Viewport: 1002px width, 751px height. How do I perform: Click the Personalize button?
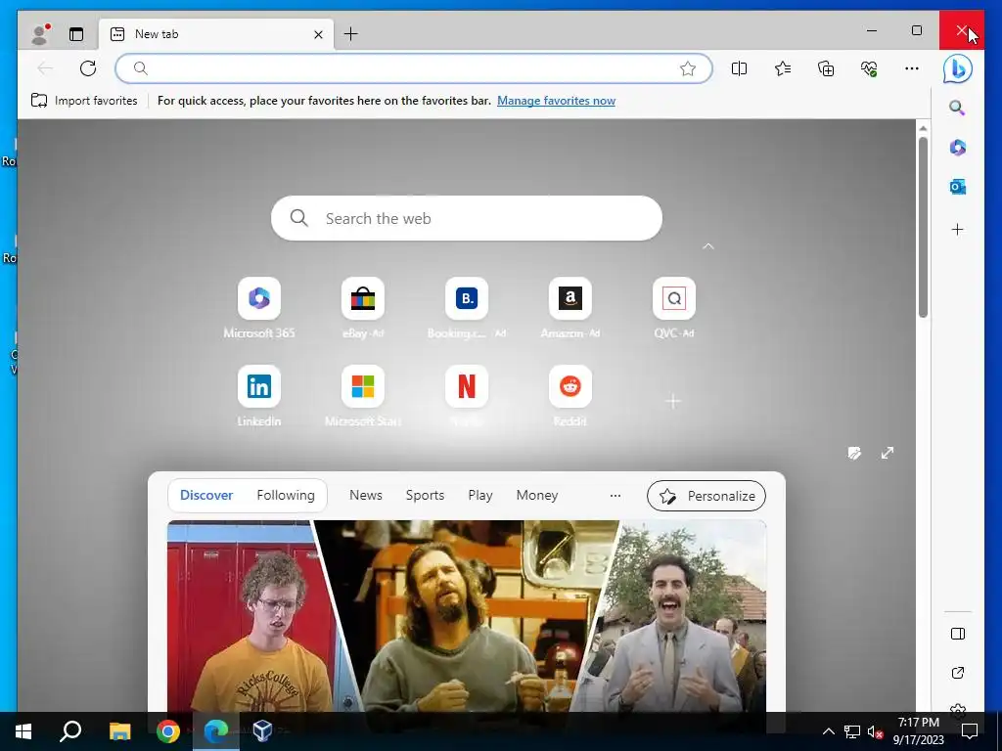706,496
